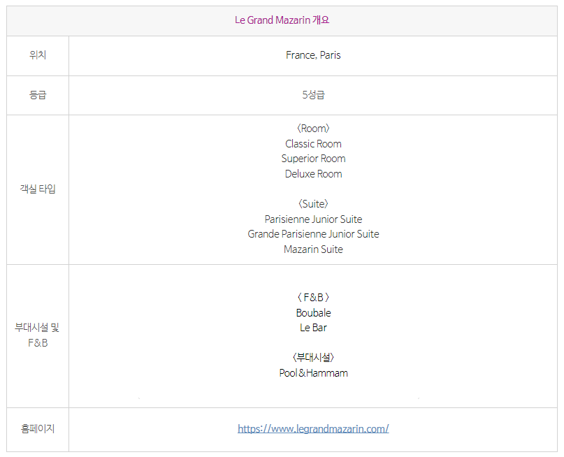Select 'Deluxe Room' text

point(313,174)
